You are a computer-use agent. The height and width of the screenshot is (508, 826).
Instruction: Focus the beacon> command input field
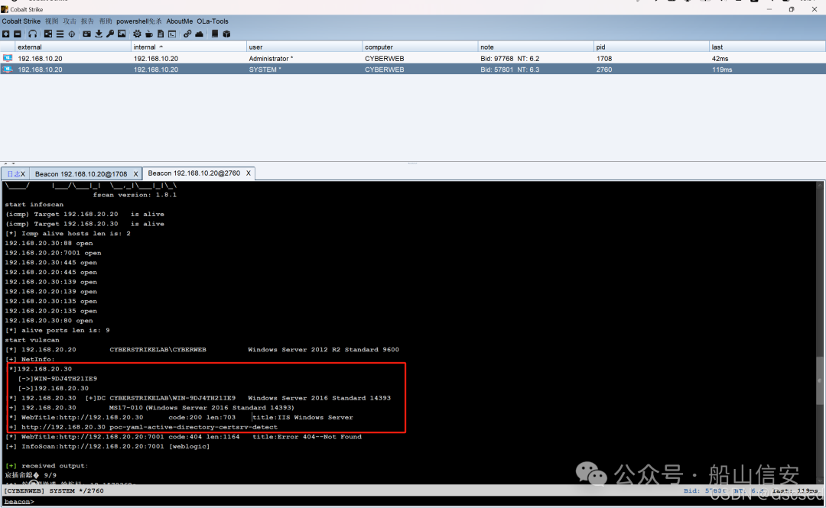click(413, 502)
